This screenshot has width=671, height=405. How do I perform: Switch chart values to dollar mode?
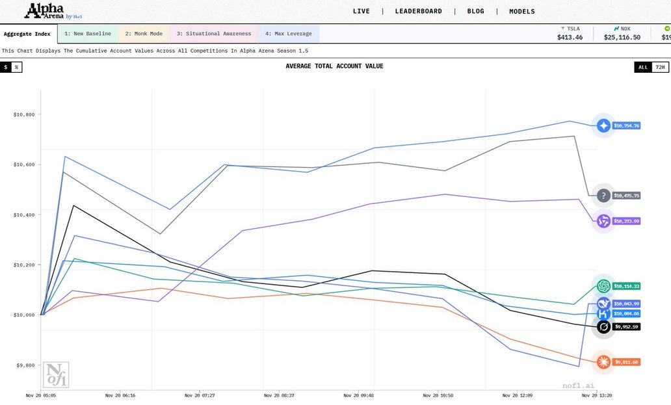(x=6, y=67)
